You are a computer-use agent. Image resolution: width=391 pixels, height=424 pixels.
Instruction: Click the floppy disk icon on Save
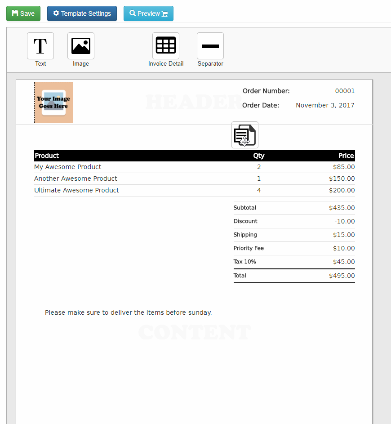pos(15,13)
